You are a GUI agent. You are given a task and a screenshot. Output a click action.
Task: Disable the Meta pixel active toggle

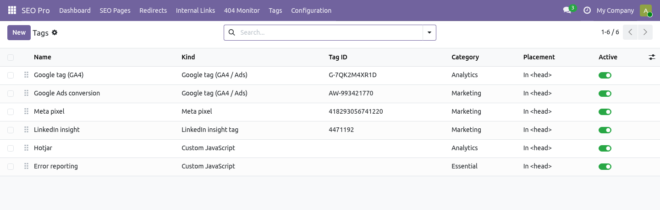(x=605, y=112)
